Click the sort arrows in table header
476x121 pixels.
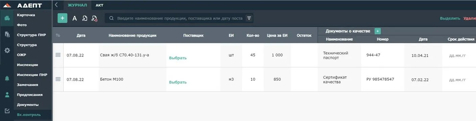[58, 35]
